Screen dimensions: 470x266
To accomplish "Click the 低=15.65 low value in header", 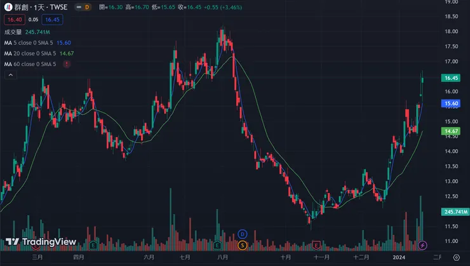I will point(163,7).
